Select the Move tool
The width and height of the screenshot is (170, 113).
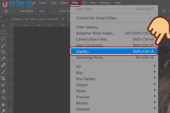click(4, 26)
